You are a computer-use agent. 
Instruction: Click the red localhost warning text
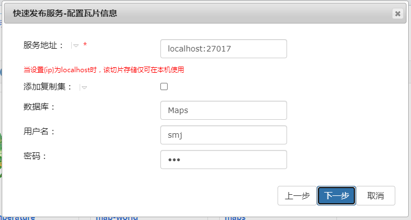pyautogui.click(x=104, y=70)
